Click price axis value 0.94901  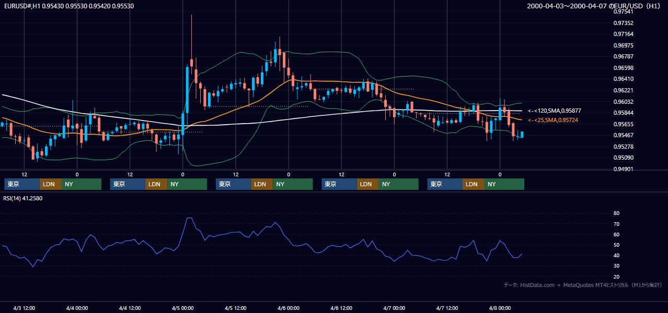click(x=623, y=169)
